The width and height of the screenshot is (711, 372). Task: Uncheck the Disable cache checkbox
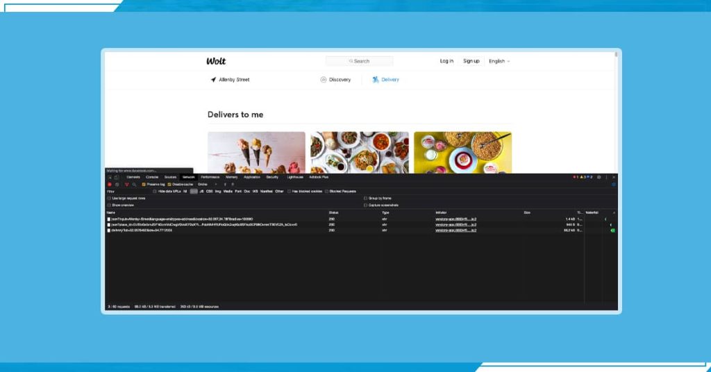(x=169, y=184)
